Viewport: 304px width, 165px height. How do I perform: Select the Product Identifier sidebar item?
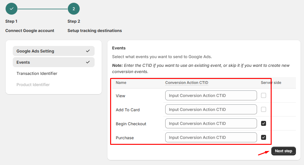pos(33,85)
